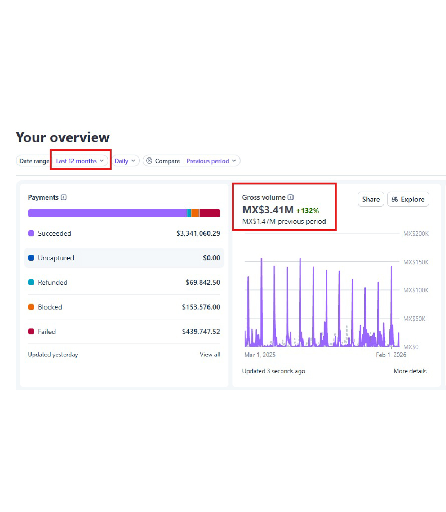Click the Your overview heading

coord(63,137)
